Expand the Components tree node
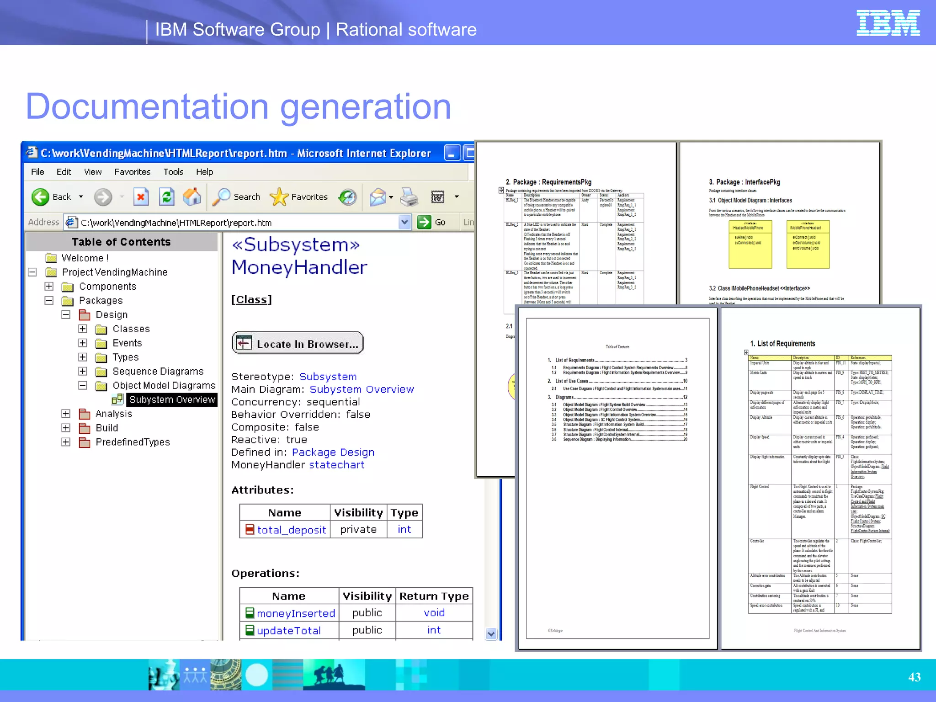The image size is (936, 702). point(49,286)
